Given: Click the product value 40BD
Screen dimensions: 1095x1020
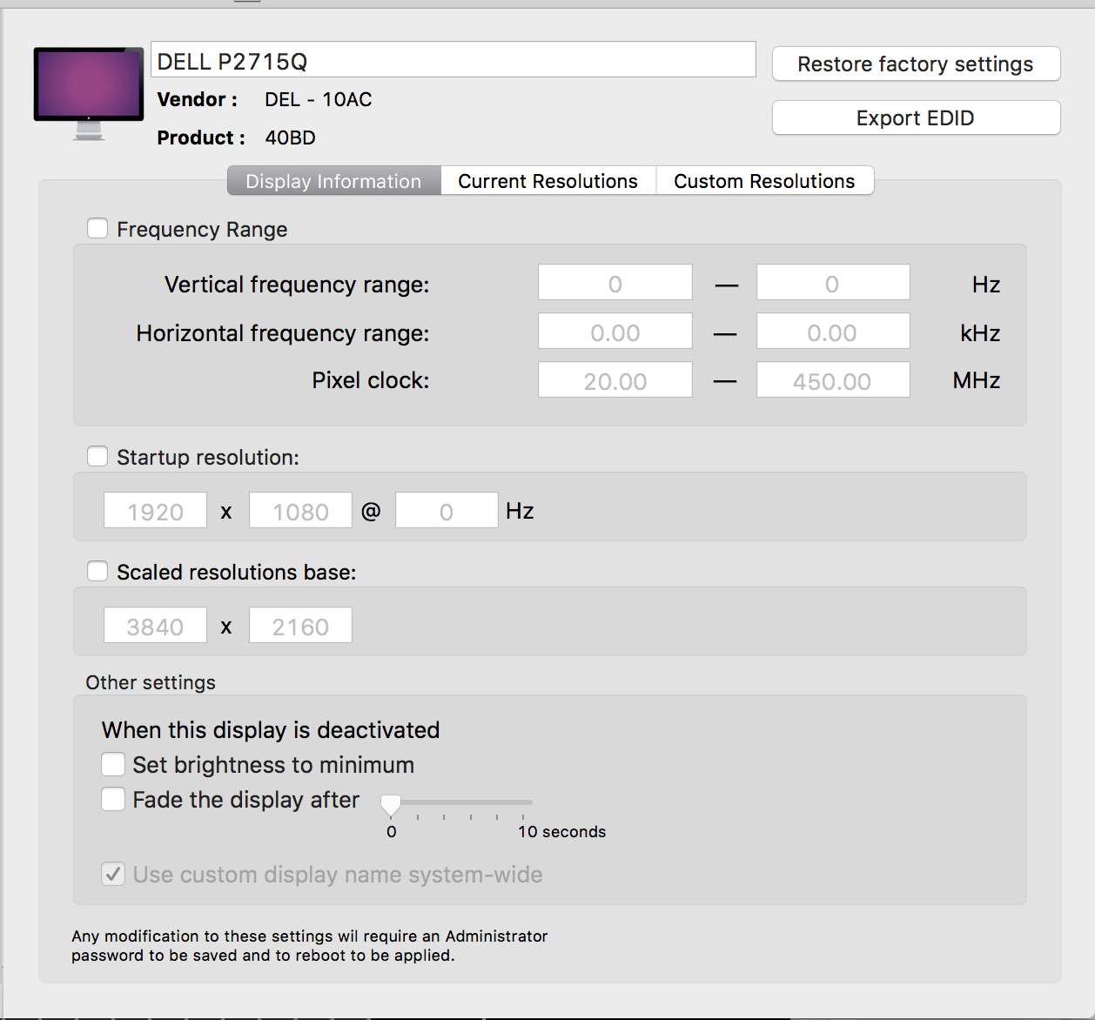Looking at the screenshot, I should tap(291, 138).
